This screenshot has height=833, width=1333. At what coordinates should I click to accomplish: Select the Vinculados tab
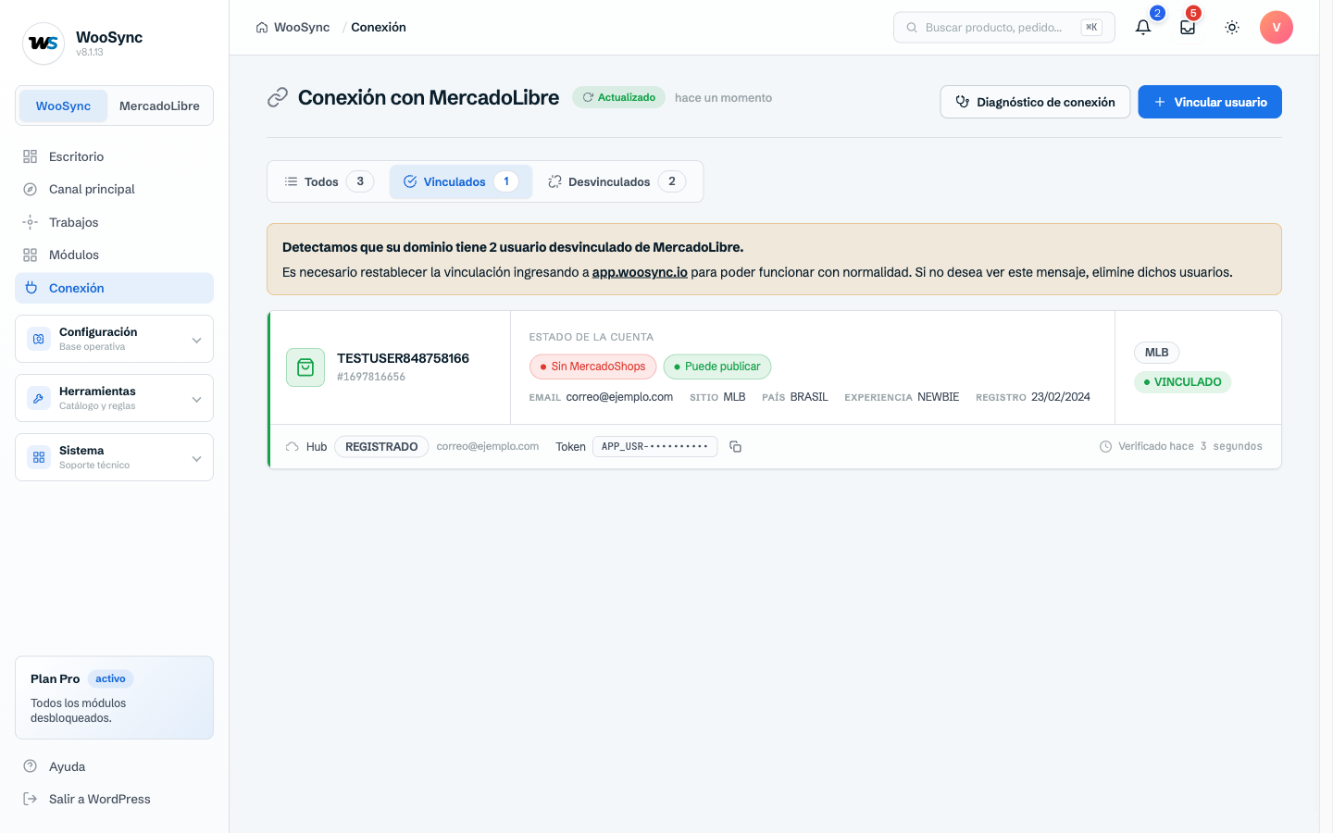tap(461, 181)
